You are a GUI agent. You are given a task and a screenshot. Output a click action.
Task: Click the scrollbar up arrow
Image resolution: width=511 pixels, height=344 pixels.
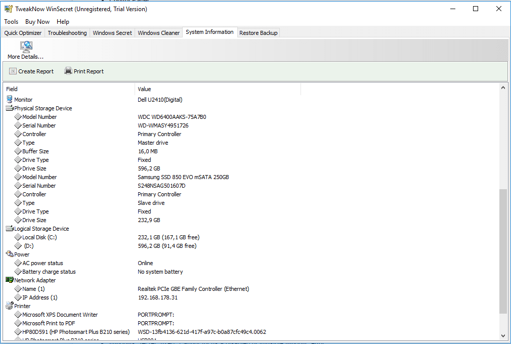point(503,88)
